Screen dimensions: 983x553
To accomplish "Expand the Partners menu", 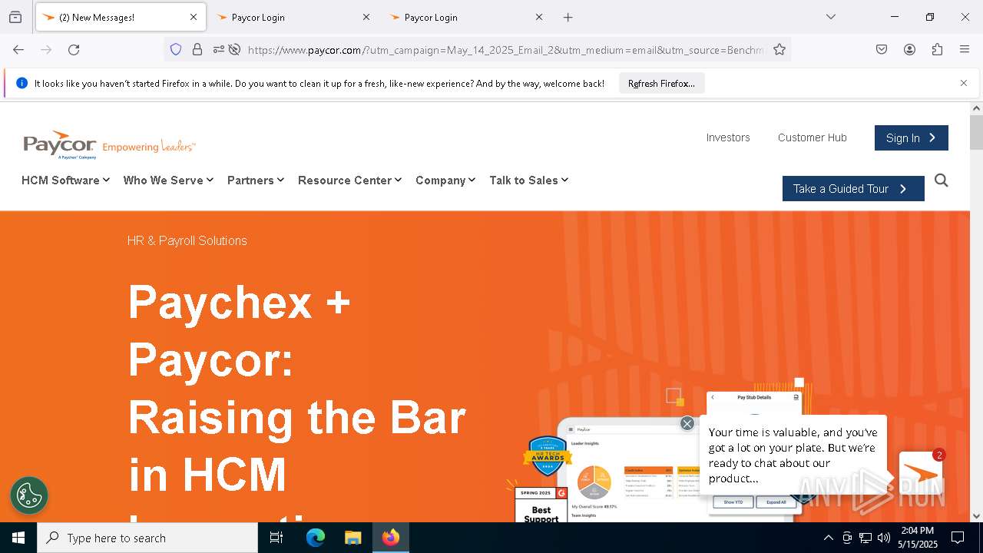I will click(256, 180).
